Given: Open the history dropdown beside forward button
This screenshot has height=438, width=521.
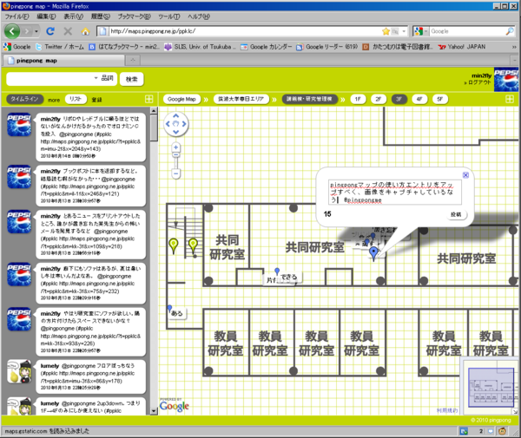Looking at the screenshot, I should click(x=36, y=31).
